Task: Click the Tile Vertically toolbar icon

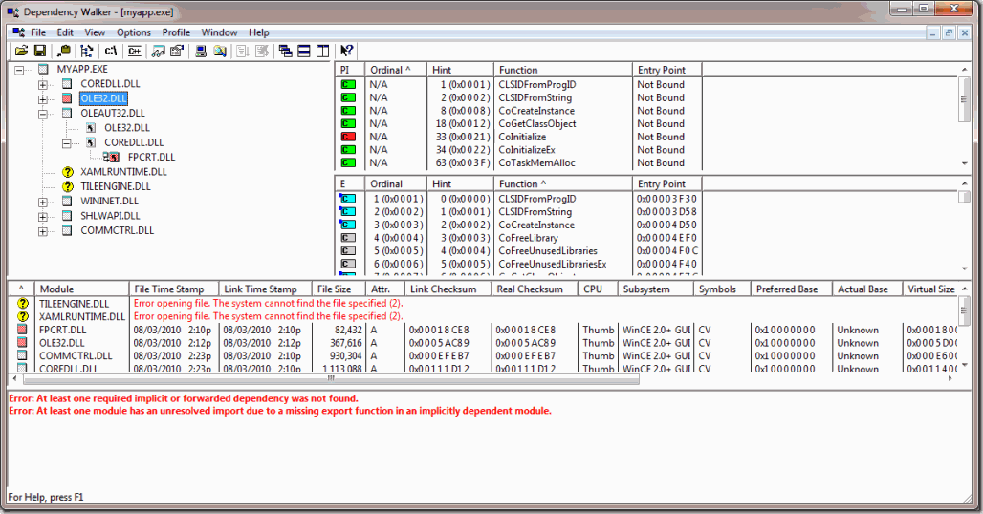Action: pyautogui.click(x=323, y=52)
